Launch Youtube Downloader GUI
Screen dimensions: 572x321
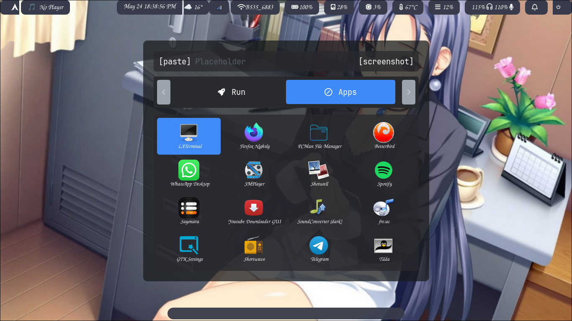pos(255,211)
